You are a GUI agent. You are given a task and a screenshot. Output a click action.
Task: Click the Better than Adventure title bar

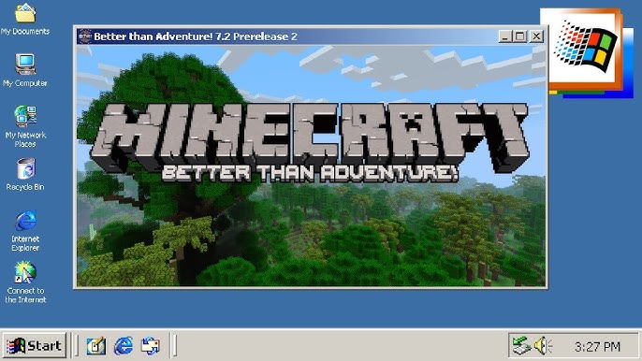[311, 36]
